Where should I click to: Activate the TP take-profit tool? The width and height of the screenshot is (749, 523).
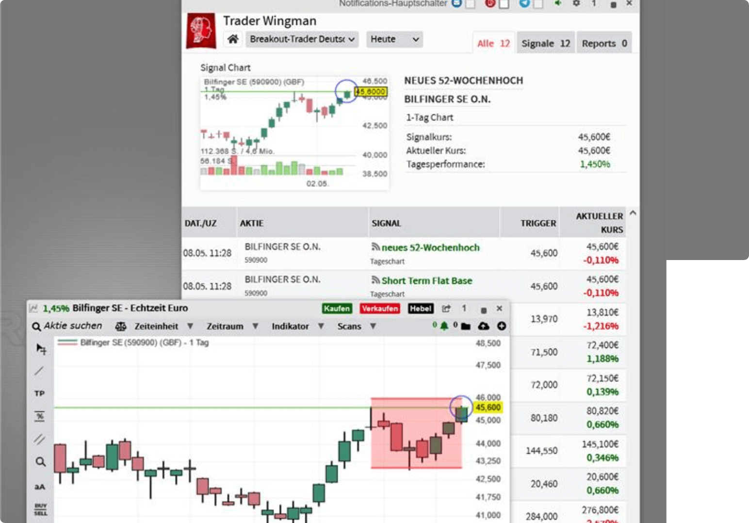tap(39, 393)
